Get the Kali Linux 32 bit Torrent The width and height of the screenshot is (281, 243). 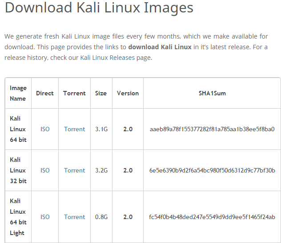pos(75,170)
